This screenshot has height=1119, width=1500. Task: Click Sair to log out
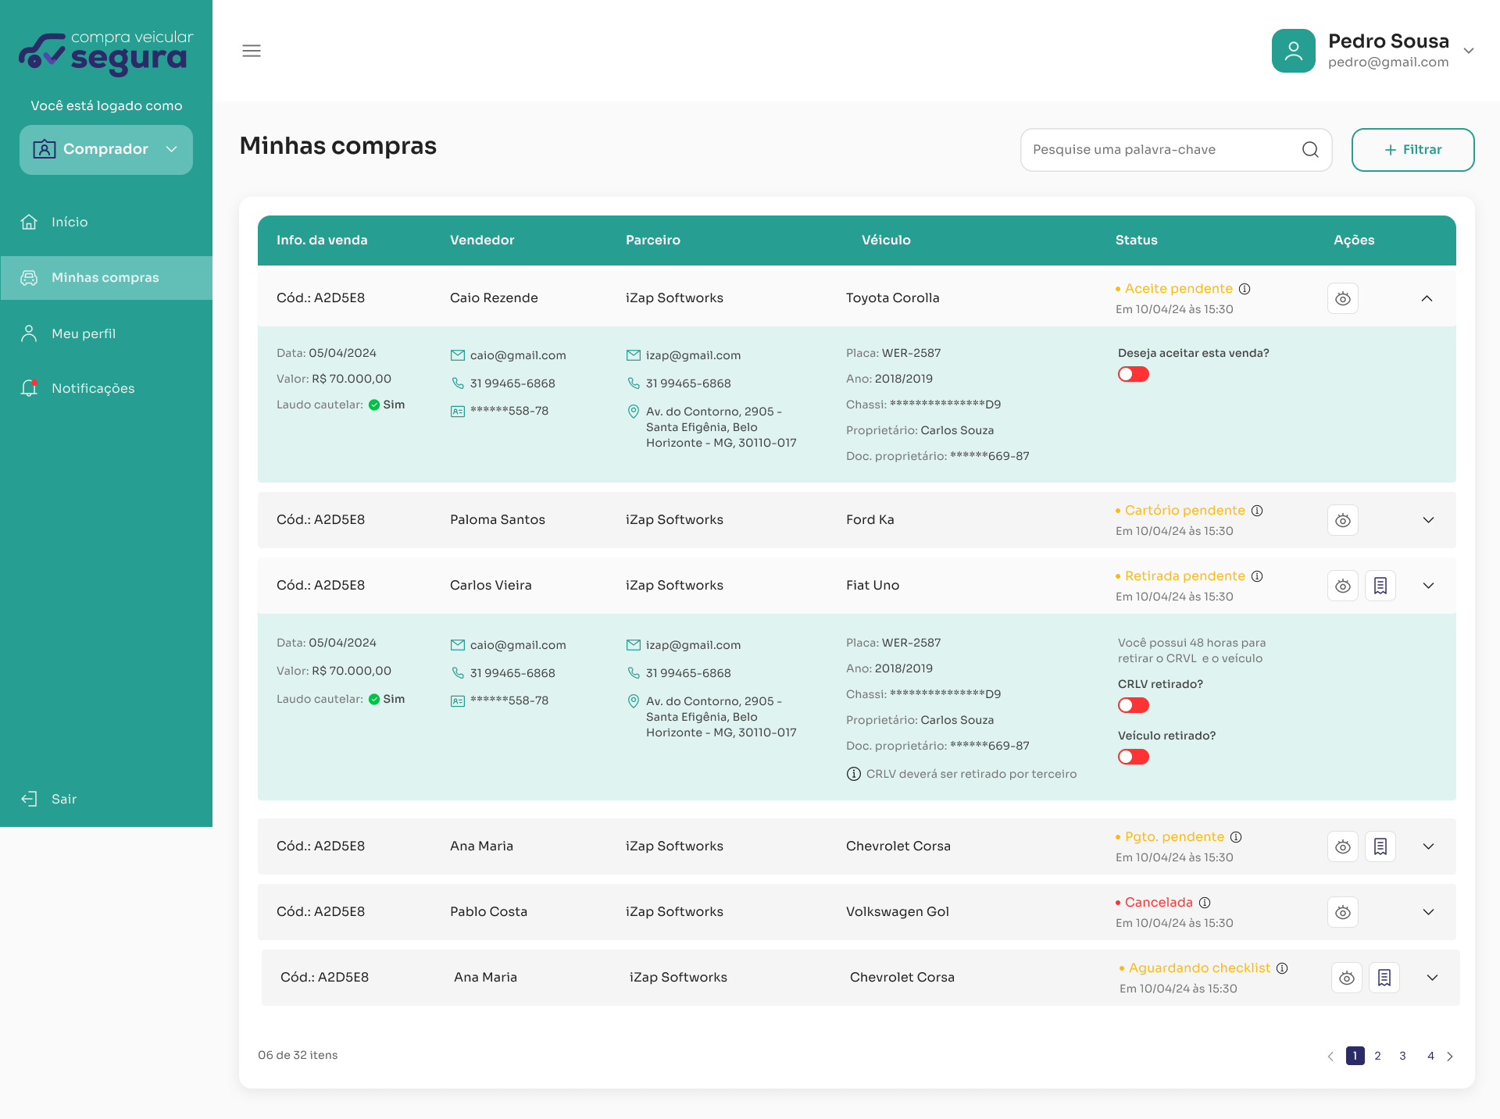(x=62, y=799)
